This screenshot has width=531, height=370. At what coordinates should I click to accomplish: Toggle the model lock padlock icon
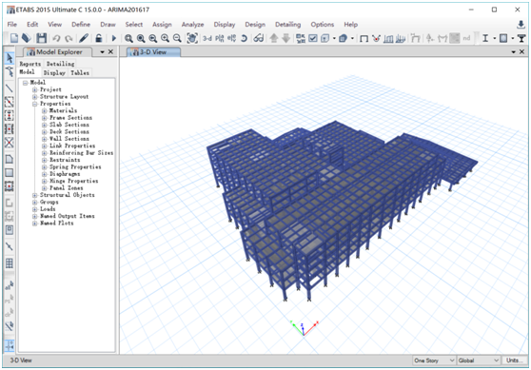click(x=99, y=38)
